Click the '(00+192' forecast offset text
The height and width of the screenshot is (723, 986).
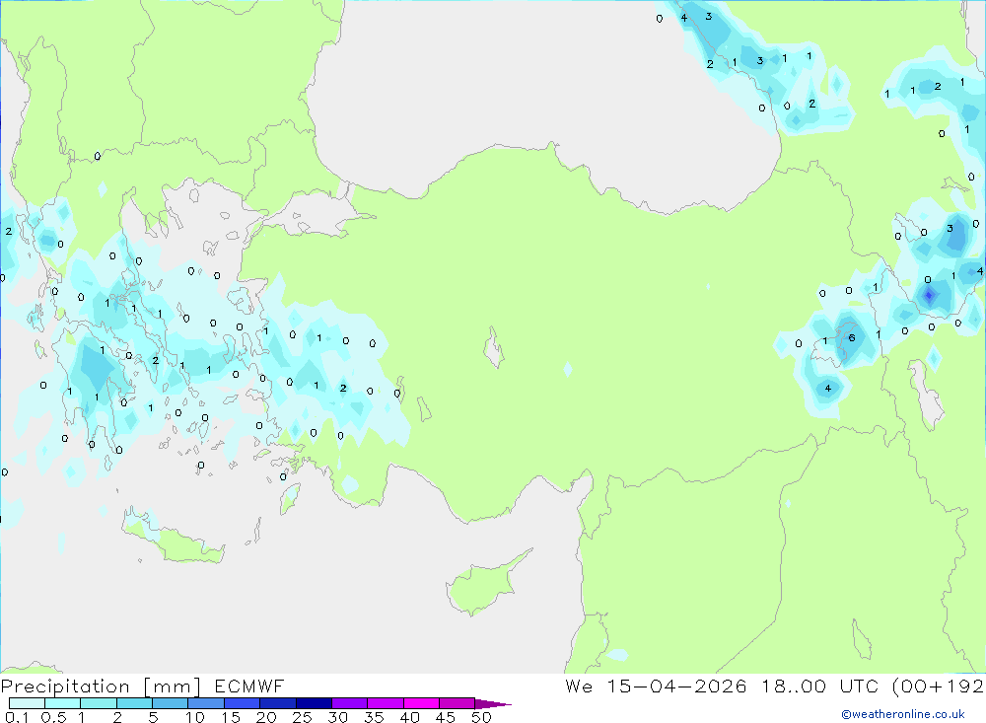939,686
